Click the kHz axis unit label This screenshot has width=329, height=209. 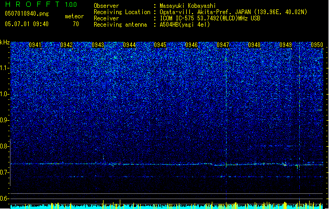coord(5,42)
